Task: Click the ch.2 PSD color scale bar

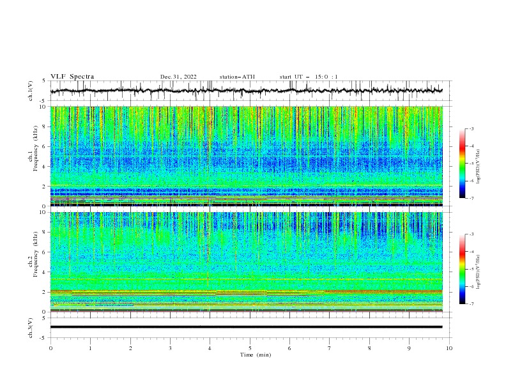Action: [x=462, y=269]
